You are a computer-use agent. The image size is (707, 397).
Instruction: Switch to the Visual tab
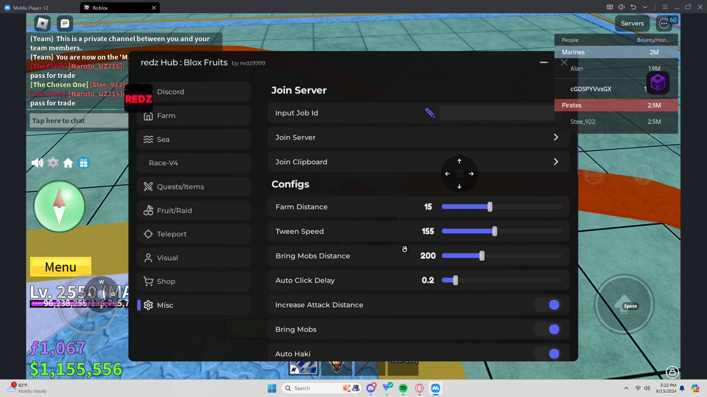194,258
